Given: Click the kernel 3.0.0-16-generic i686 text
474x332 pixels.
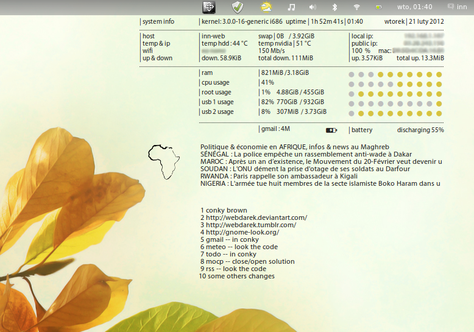Looking at the screenshot, I should (x=242, y=21).
